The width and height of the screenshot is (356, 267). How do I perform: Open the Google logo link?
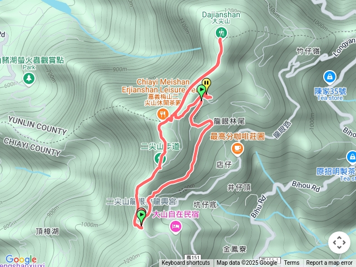pos(21,259)
